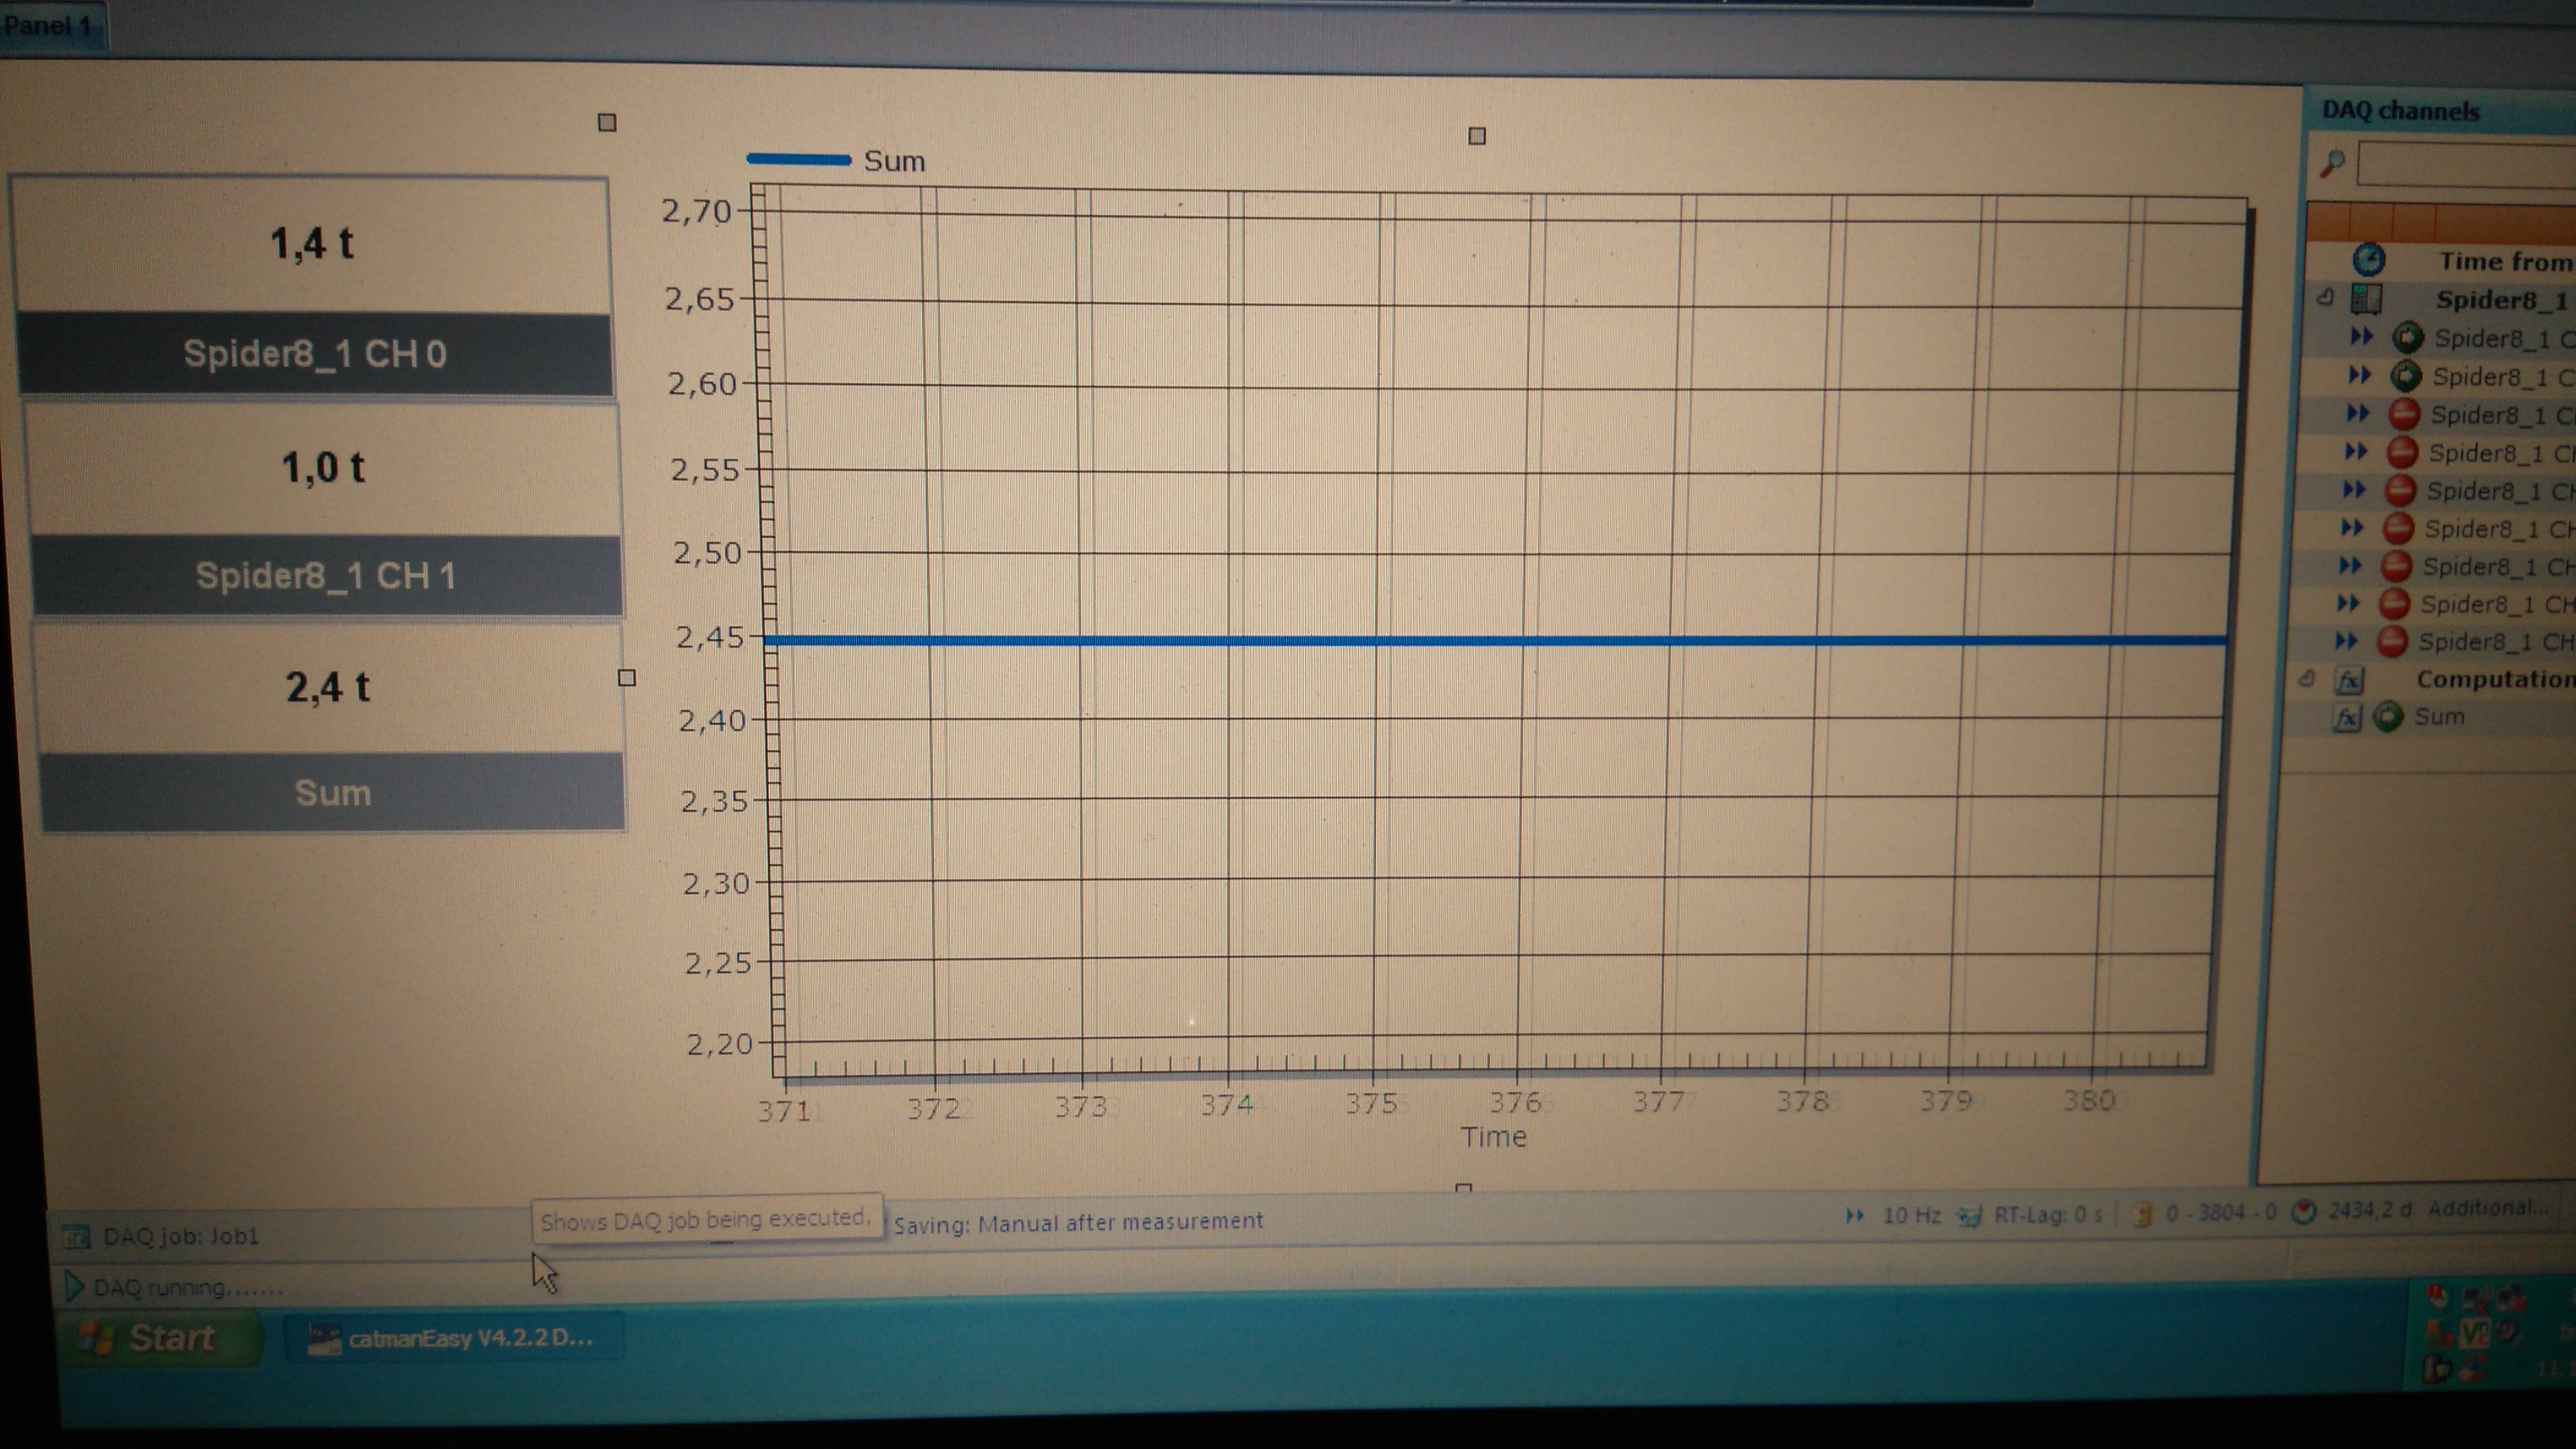Click the Spider8_1 CH 1 display label
Image resolution: width=2576 pixels, height=1449 pixels.
[326, 577]
